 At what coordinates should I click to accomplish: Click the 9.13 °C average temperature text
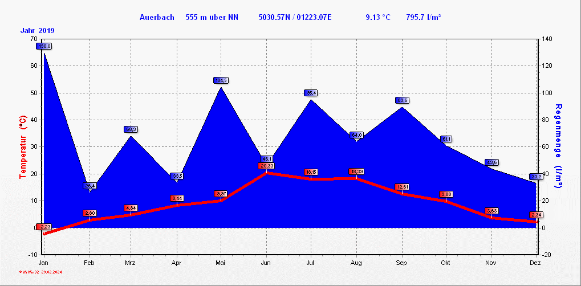[x=378, y=18]
